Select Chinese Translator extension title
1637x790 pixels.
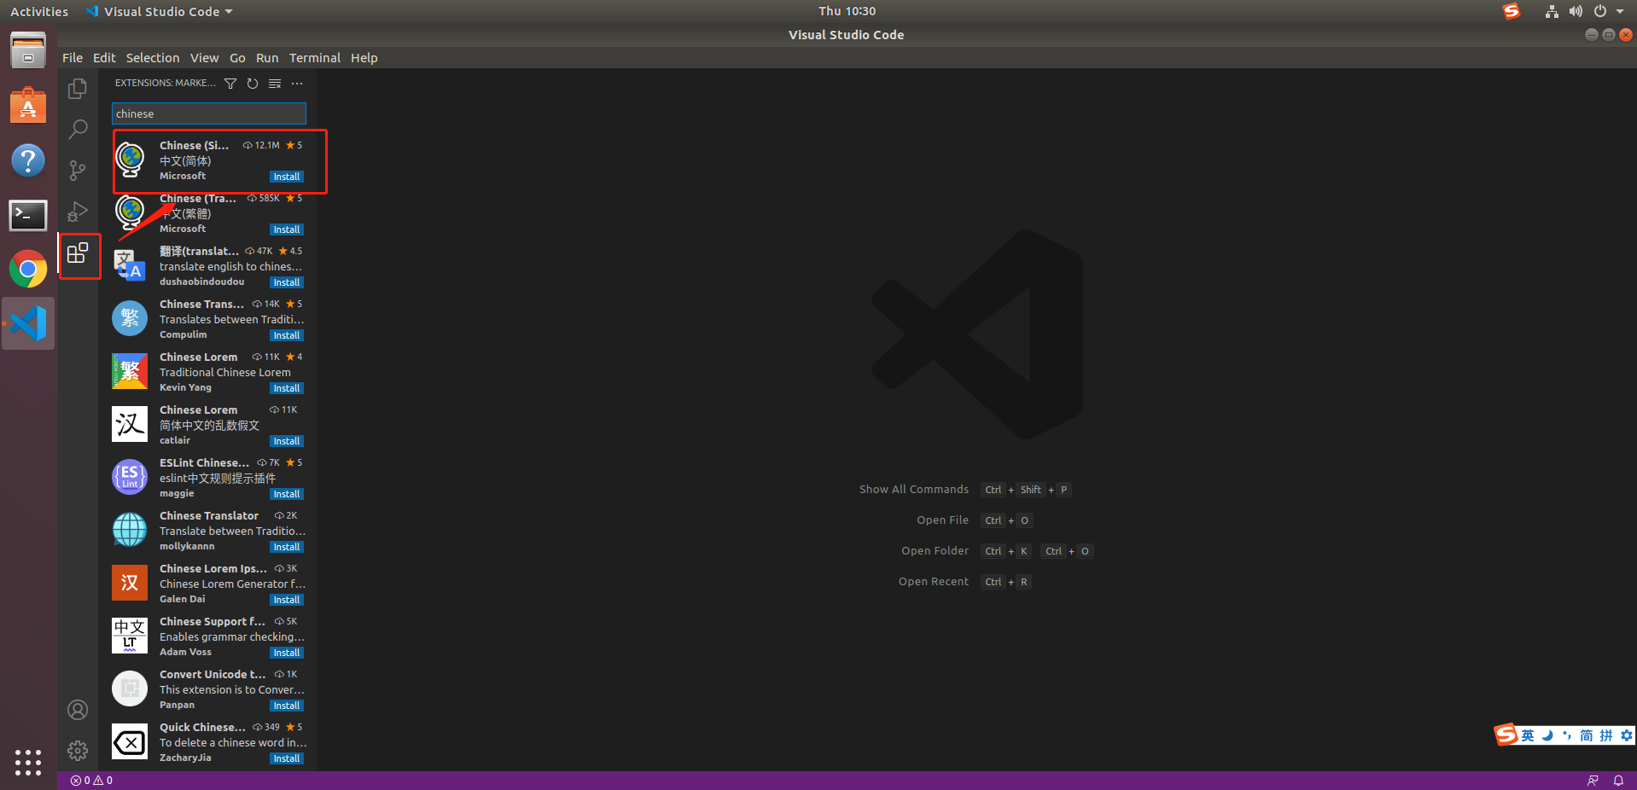pos(209,515)
